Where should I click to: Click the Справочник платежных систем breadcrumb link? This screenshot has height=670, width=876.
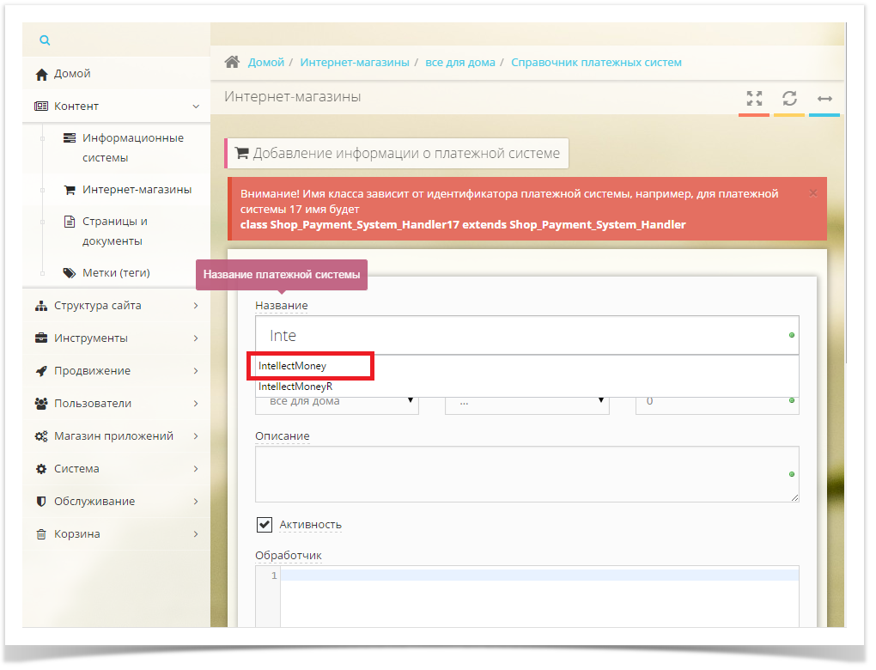coord(596,63)
